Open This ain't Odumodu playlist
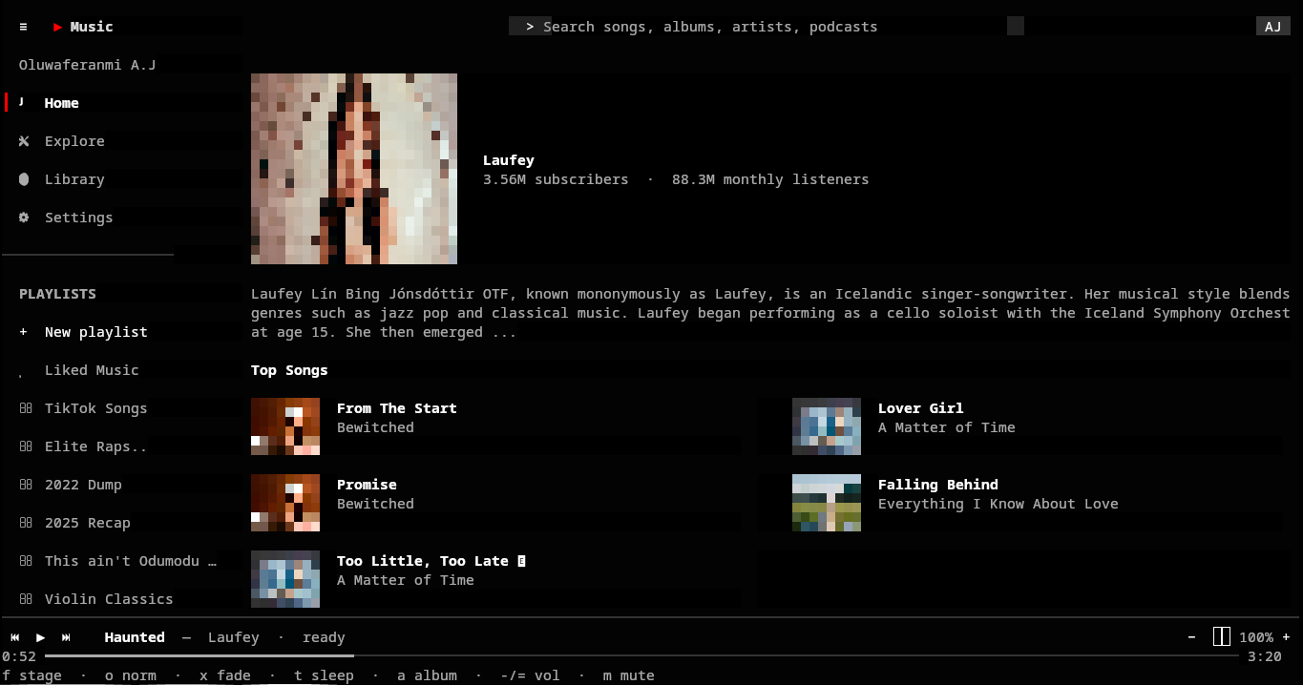Screen dimensions: 1303x685 click(x=131, y=561)
